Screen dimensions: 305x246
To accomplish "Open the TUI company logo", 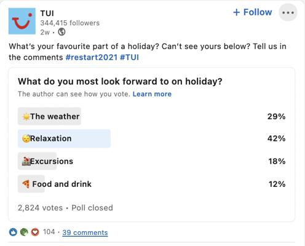I will 22,21.
